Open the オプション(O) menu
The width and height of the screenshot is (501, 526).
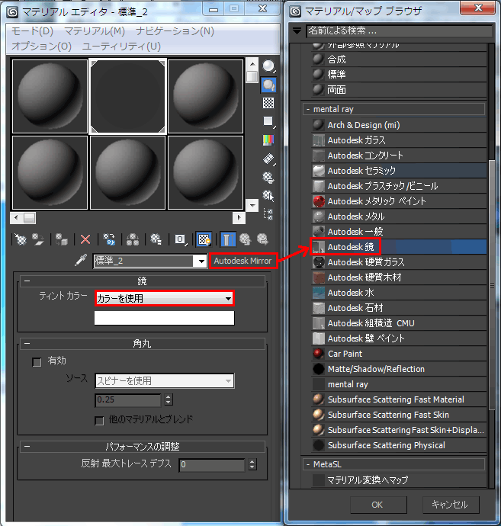(x=42, y=46)
